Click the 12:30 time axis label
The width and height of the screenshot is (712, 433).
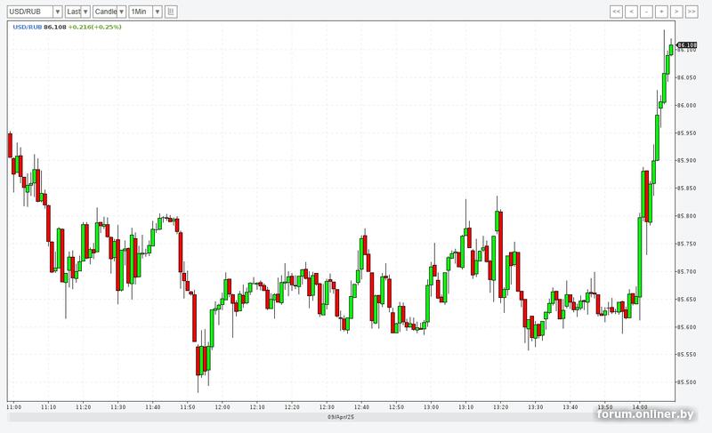point(327,407)
